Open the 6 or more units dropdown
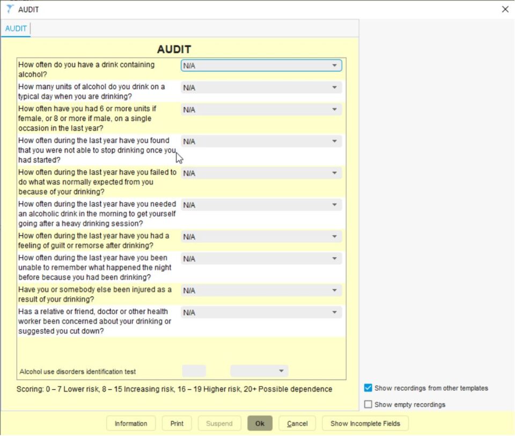Image resolution: width=515 pixels, height=436 pixels. coord(261,110)
